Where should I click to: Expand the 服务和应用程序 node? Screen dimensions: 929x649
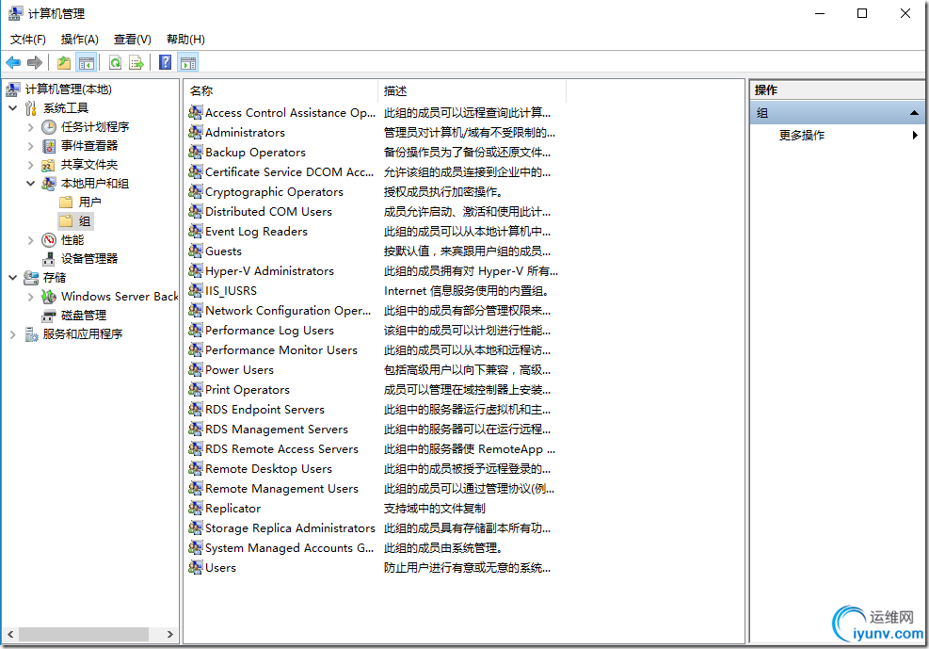pyautogui.click(x=13, y=334)
